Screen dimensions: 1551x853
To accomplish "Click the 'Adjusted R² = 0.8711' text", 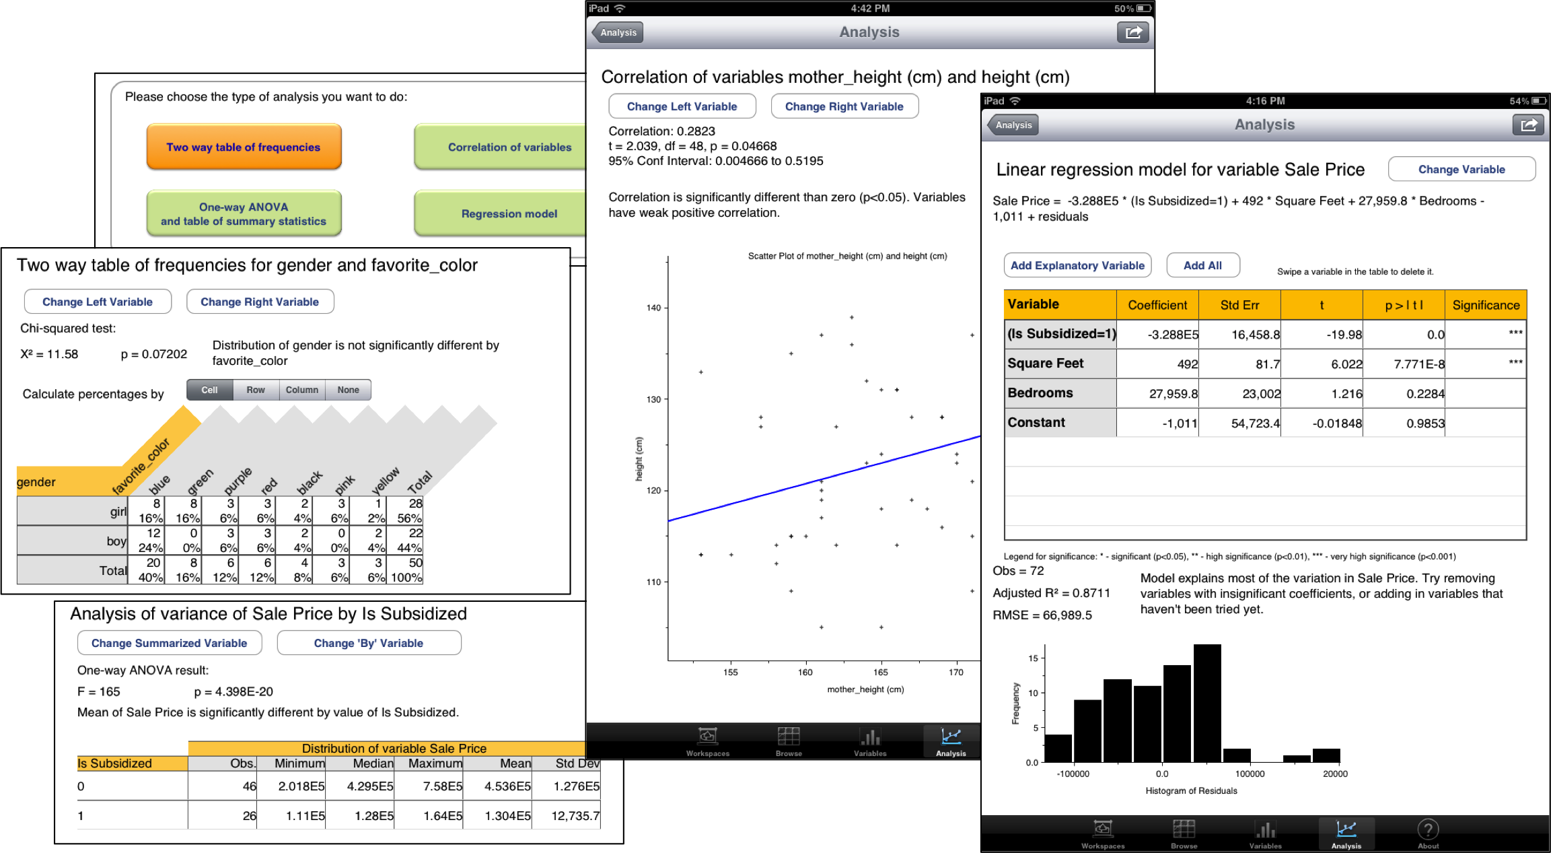I will click(1051, 593).
